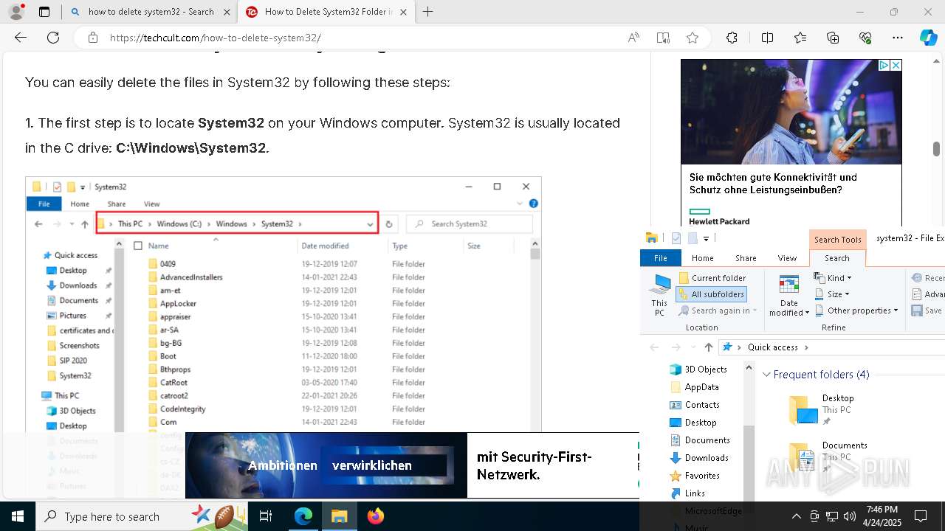Click the page vertical scrollbar thumb

click(x=936, y=149)
